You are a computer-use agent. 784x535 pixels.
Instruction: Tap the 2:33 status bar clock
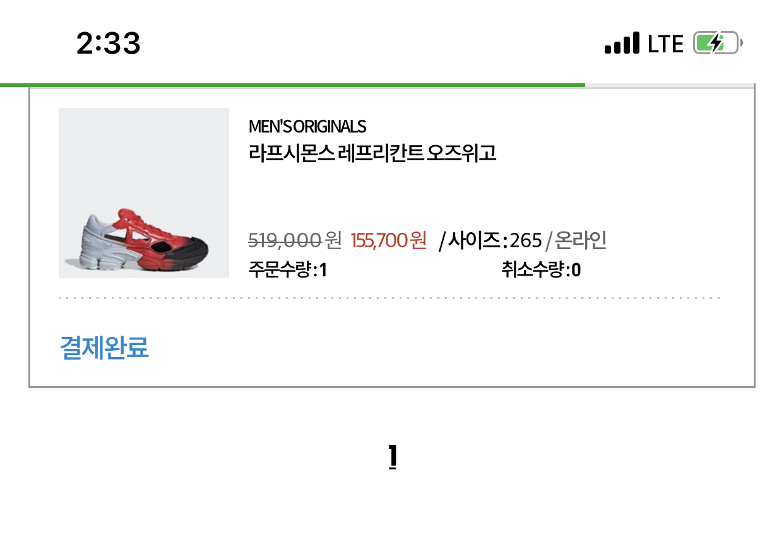pyautogui.click(x=109, y=44)
